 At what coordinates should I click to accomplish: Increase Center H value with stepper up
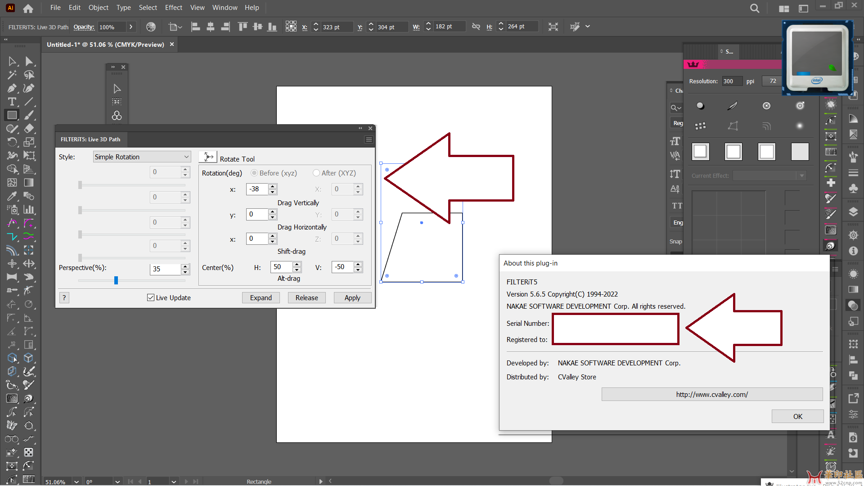click(x=297, y=264)
